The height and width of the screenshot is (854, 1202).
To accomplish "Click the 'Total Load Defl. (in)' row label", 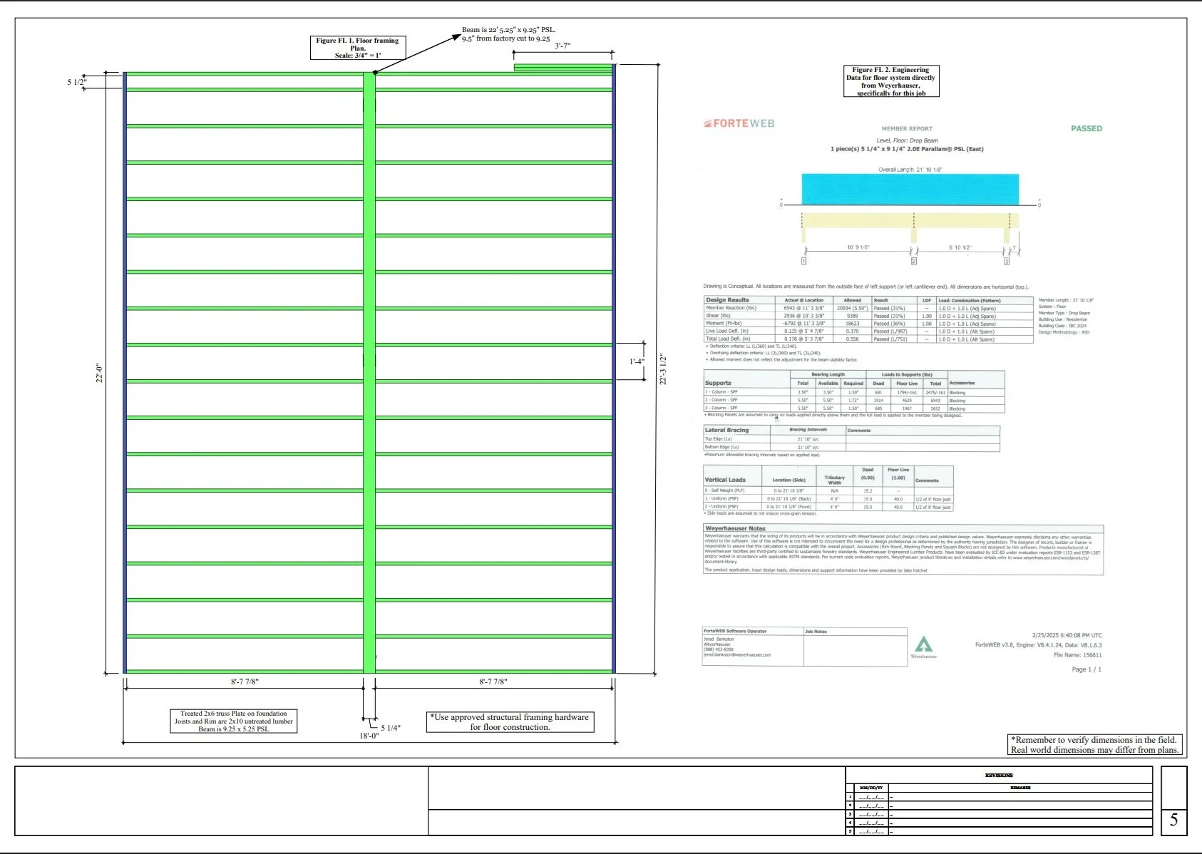I will (728, 339).
